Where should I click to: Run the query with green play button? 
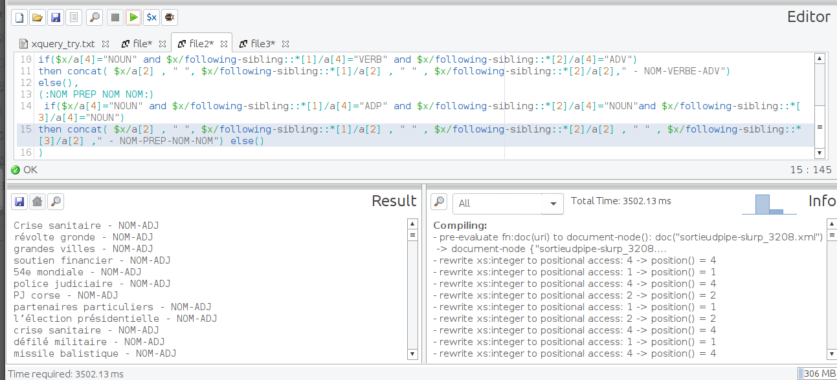(x=133, y=17)
